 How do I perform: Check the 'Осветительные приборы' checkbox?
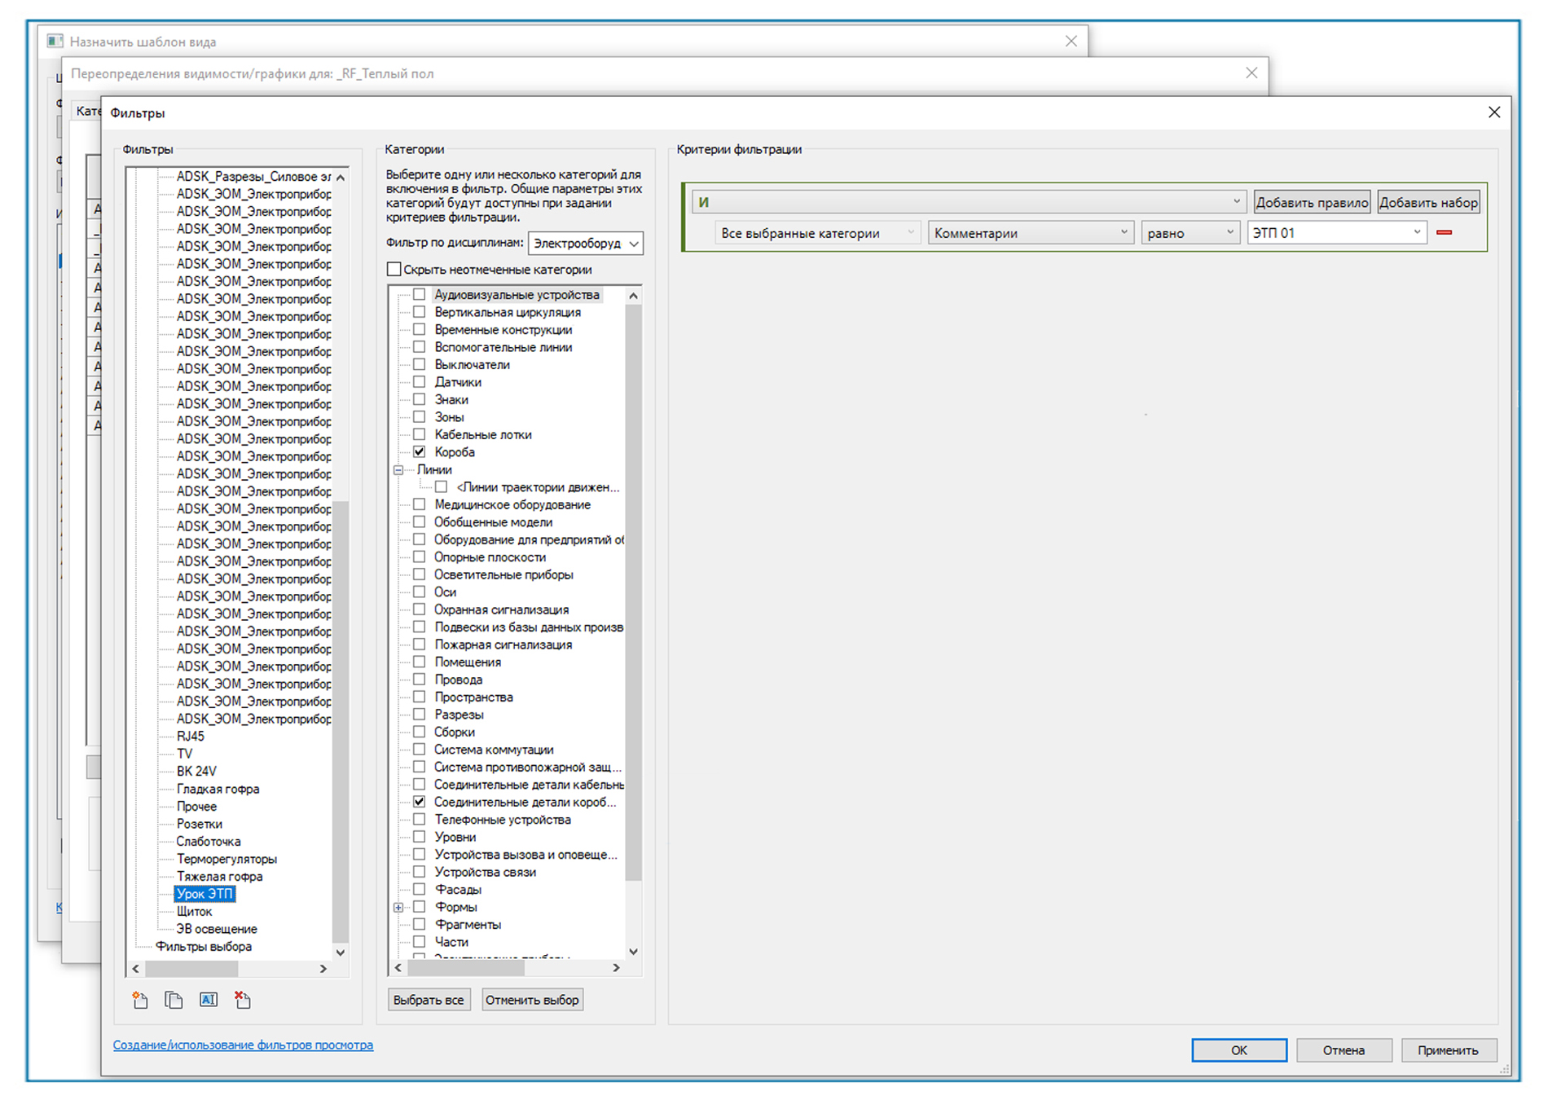(419, 574)
